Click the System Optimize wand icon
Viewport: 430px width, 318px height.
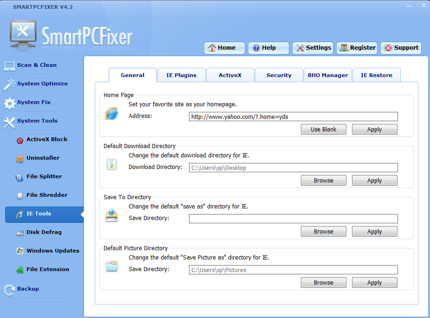pos(9,84)
